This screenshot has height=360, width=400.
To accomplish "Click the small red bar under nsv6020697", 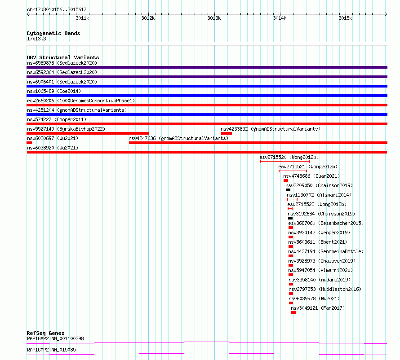I will tap(29, 143).
